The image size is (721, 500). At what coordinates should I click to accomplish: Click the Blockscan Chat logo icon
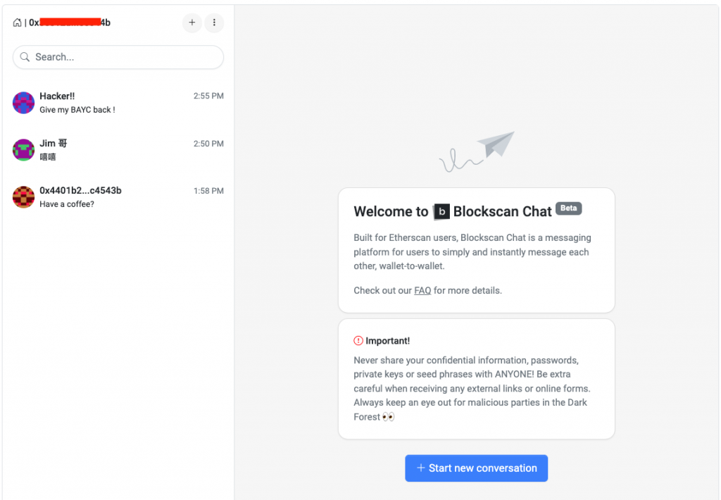coord(441,211)
